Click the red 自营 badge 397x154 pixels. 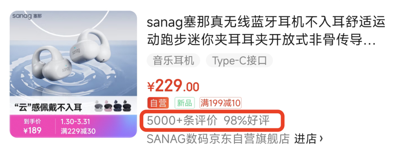tap(158, 103)
